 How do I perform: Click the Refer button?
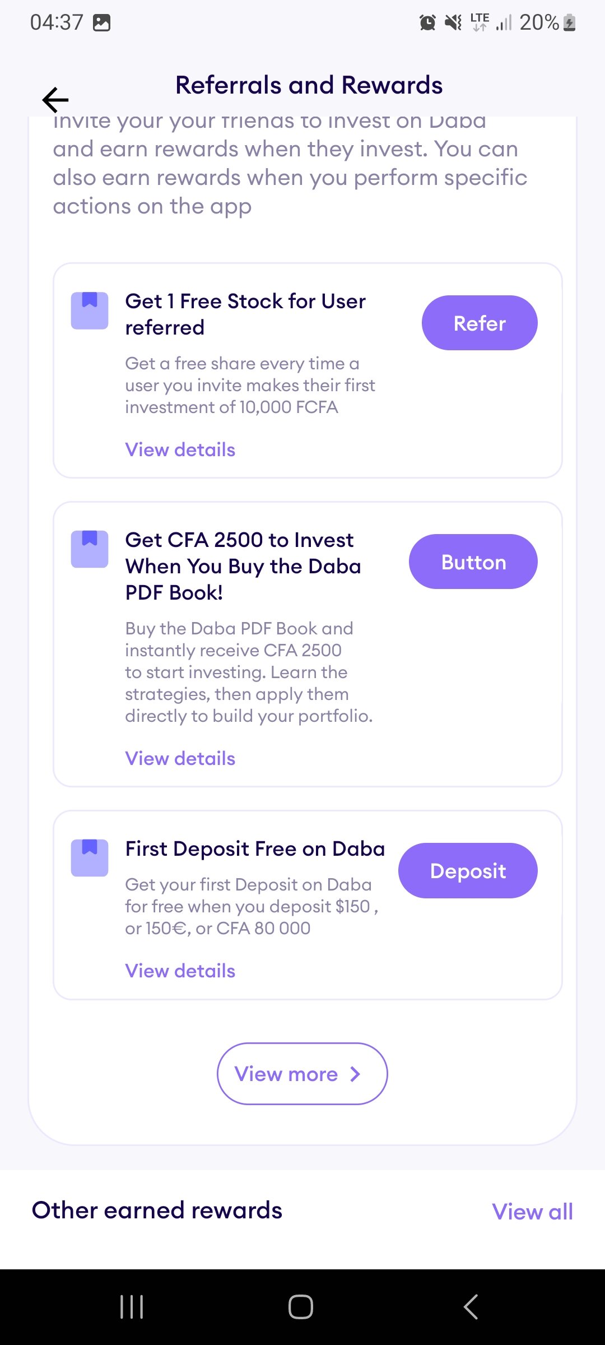480,323
